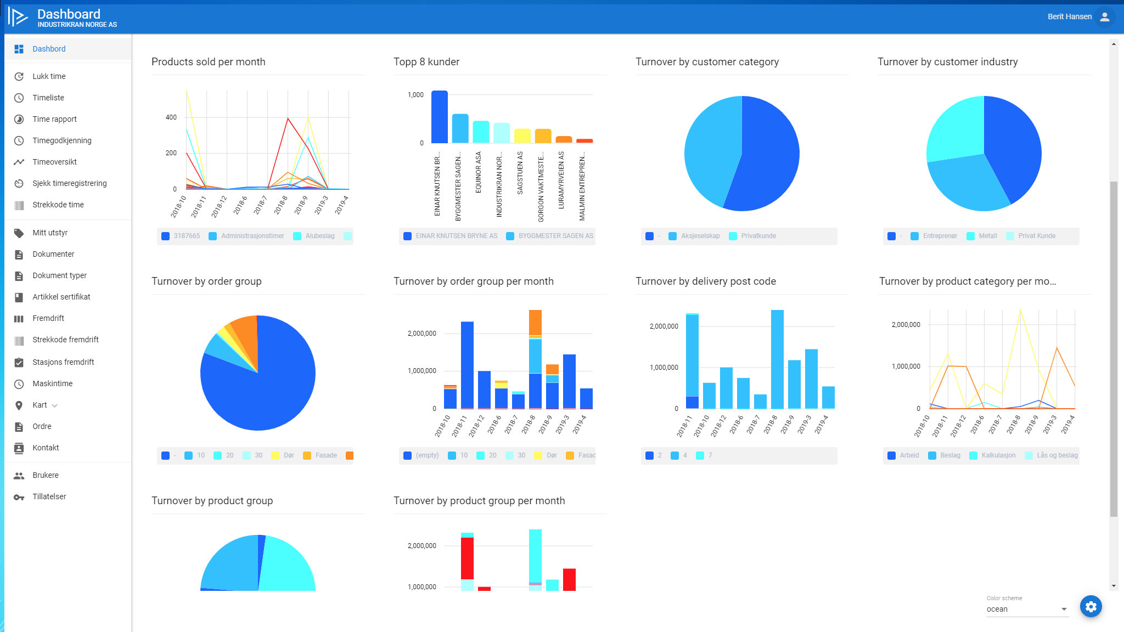Viewport: 1124px width, 632px height.
Task: Click the app logo icon
Action: click(x=18, y=17)
